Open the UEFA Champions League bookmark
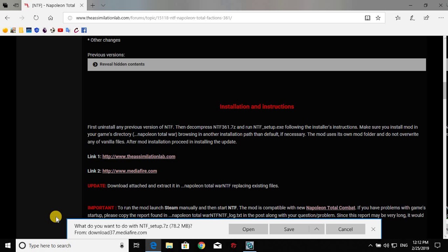Image resolution: width=448 pixels, height=252 pixels. (29, 30)
